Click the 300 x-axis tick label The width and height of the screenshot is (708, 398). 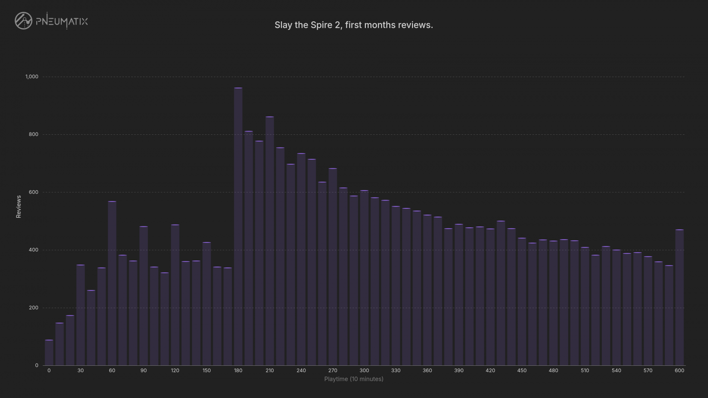pos(364,370)
